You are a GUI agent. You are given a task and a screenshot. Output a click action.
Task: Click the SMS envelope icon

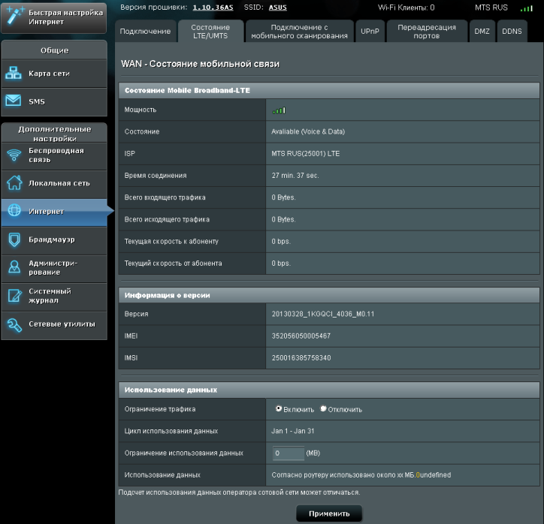coord(14,101)
